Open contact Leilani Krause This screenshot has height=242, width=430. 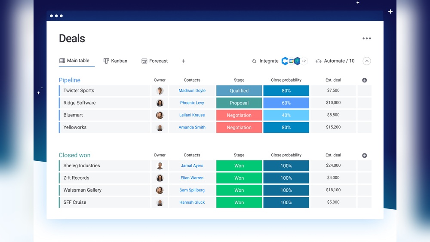(x=192, y=115)
